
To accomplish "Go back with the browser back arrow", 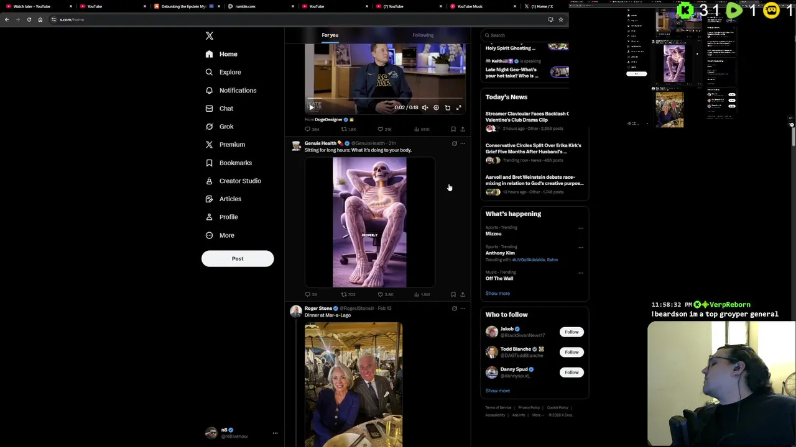I will coord(7,19).
